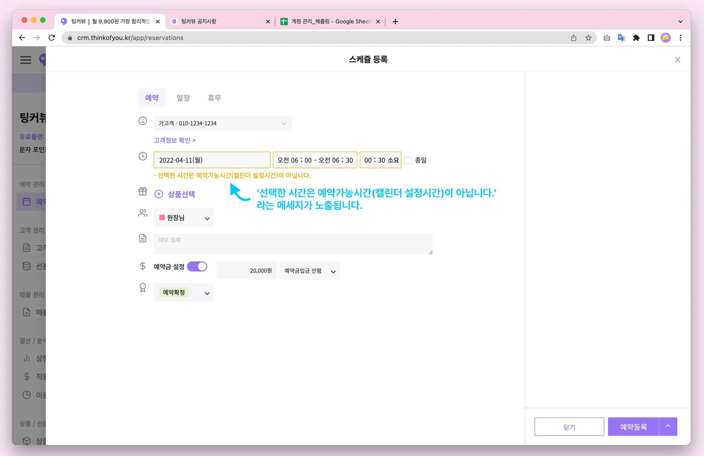The image size is (704, 456).
Task: Click the 닫기 button
Action: click(x=569, y=427)
